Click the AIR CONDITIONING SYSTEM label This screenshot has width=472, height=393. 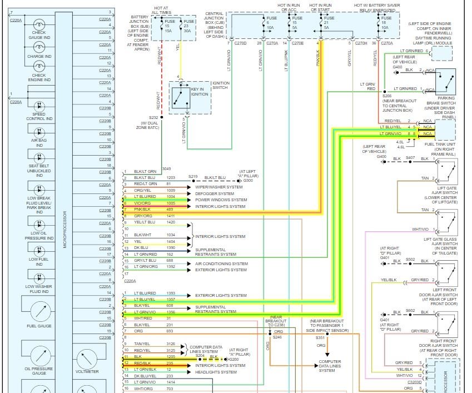point(222,264)
